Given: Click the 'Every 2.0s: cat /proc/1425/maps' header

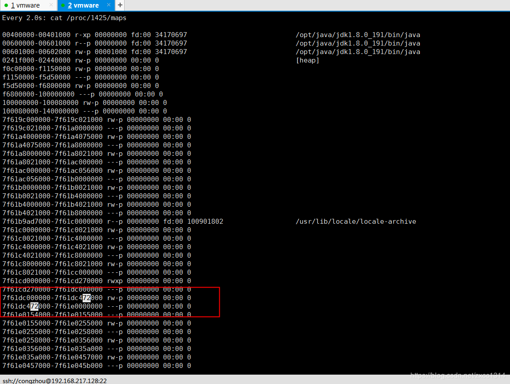Looking at the screenshot, I should pos(64,18).
